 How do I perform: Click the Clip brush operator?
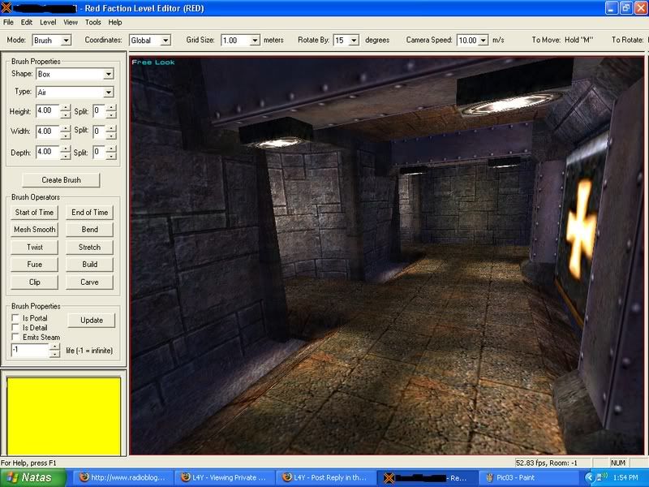point(34,282)
